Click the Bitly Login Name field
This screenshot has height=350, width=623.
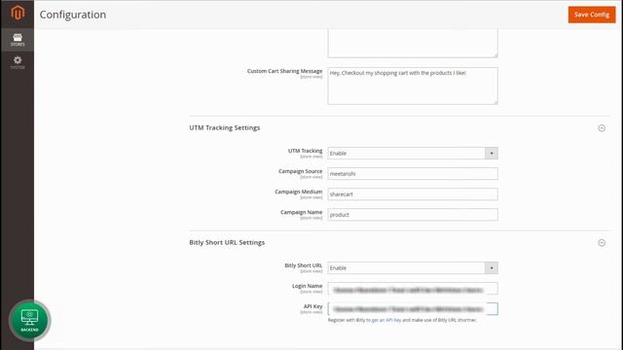click(413, 289)
